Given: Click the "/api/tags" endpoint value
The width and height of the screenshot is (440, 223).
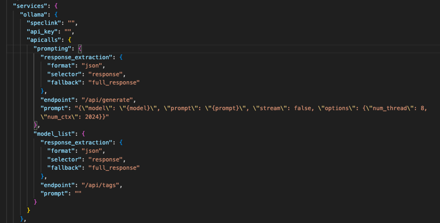Looking at the screenshot, I should (x=100, y=185).
